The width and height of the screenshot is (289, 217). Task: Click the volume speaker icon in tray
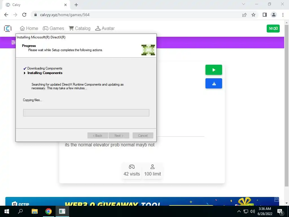click(x=253, y=211)
